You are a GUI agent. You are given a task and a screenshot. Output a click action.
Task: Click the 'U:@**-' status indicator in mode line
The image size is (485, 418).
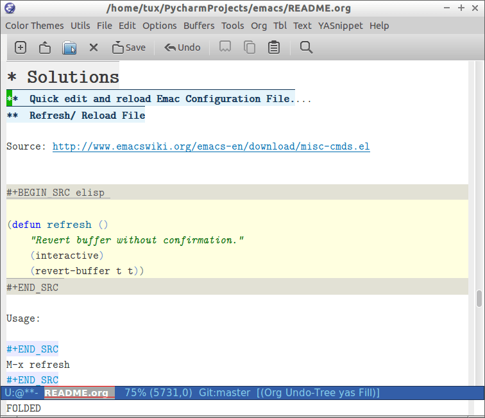pyautogui.click(x=21, y=392)
